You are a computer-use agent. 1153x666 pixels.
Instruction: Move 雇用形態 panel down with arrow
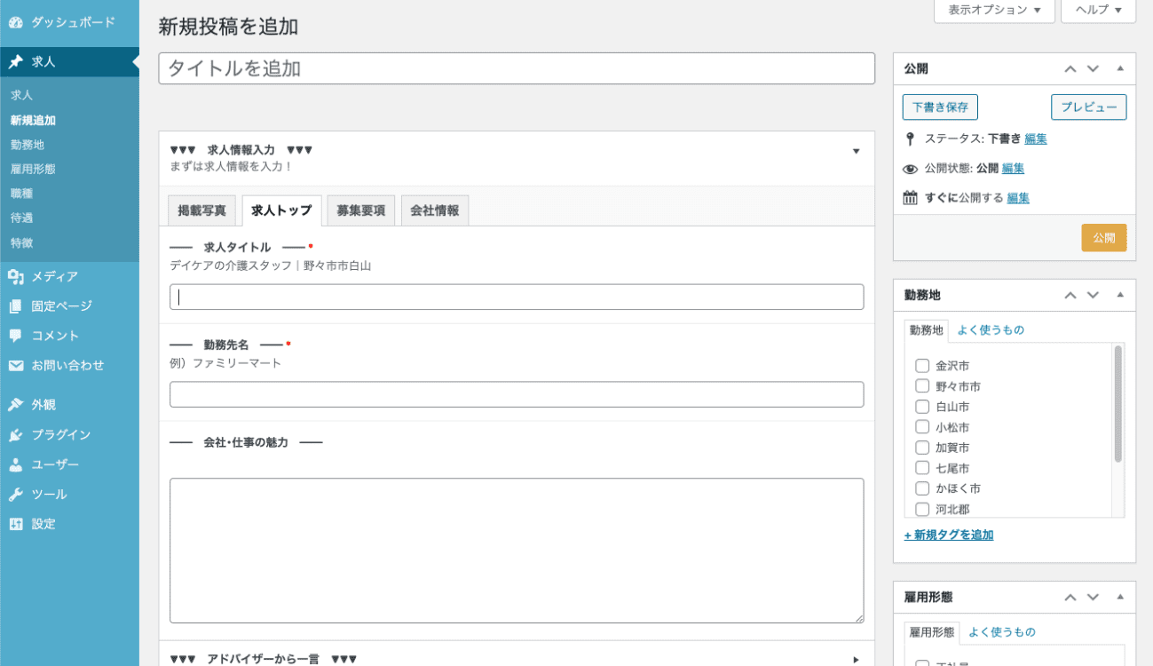coord(1093,598)
